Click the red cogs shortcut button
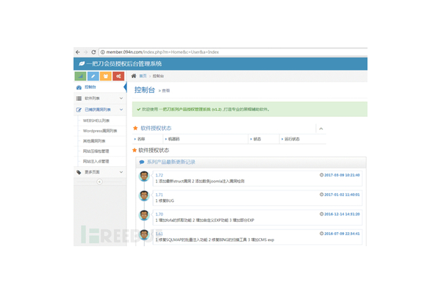The width and height of the screenshot is (441, 294). tap(118, 76)
